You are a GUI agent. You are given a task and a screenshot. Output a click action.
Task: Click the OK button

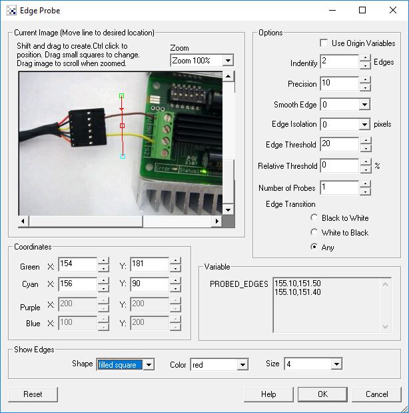[x=322, y=394]
